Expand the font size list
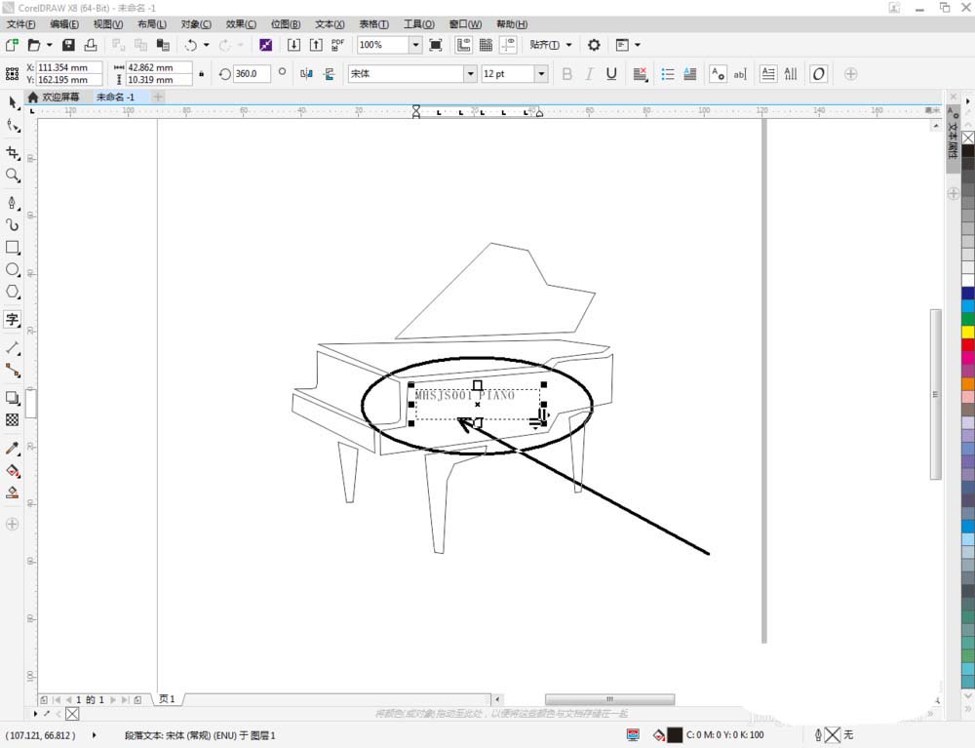The image size is (975, 748). point(541,73)
